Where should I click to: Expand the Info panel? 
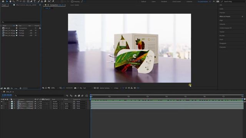pyautogui.click(x=221, y=5)
